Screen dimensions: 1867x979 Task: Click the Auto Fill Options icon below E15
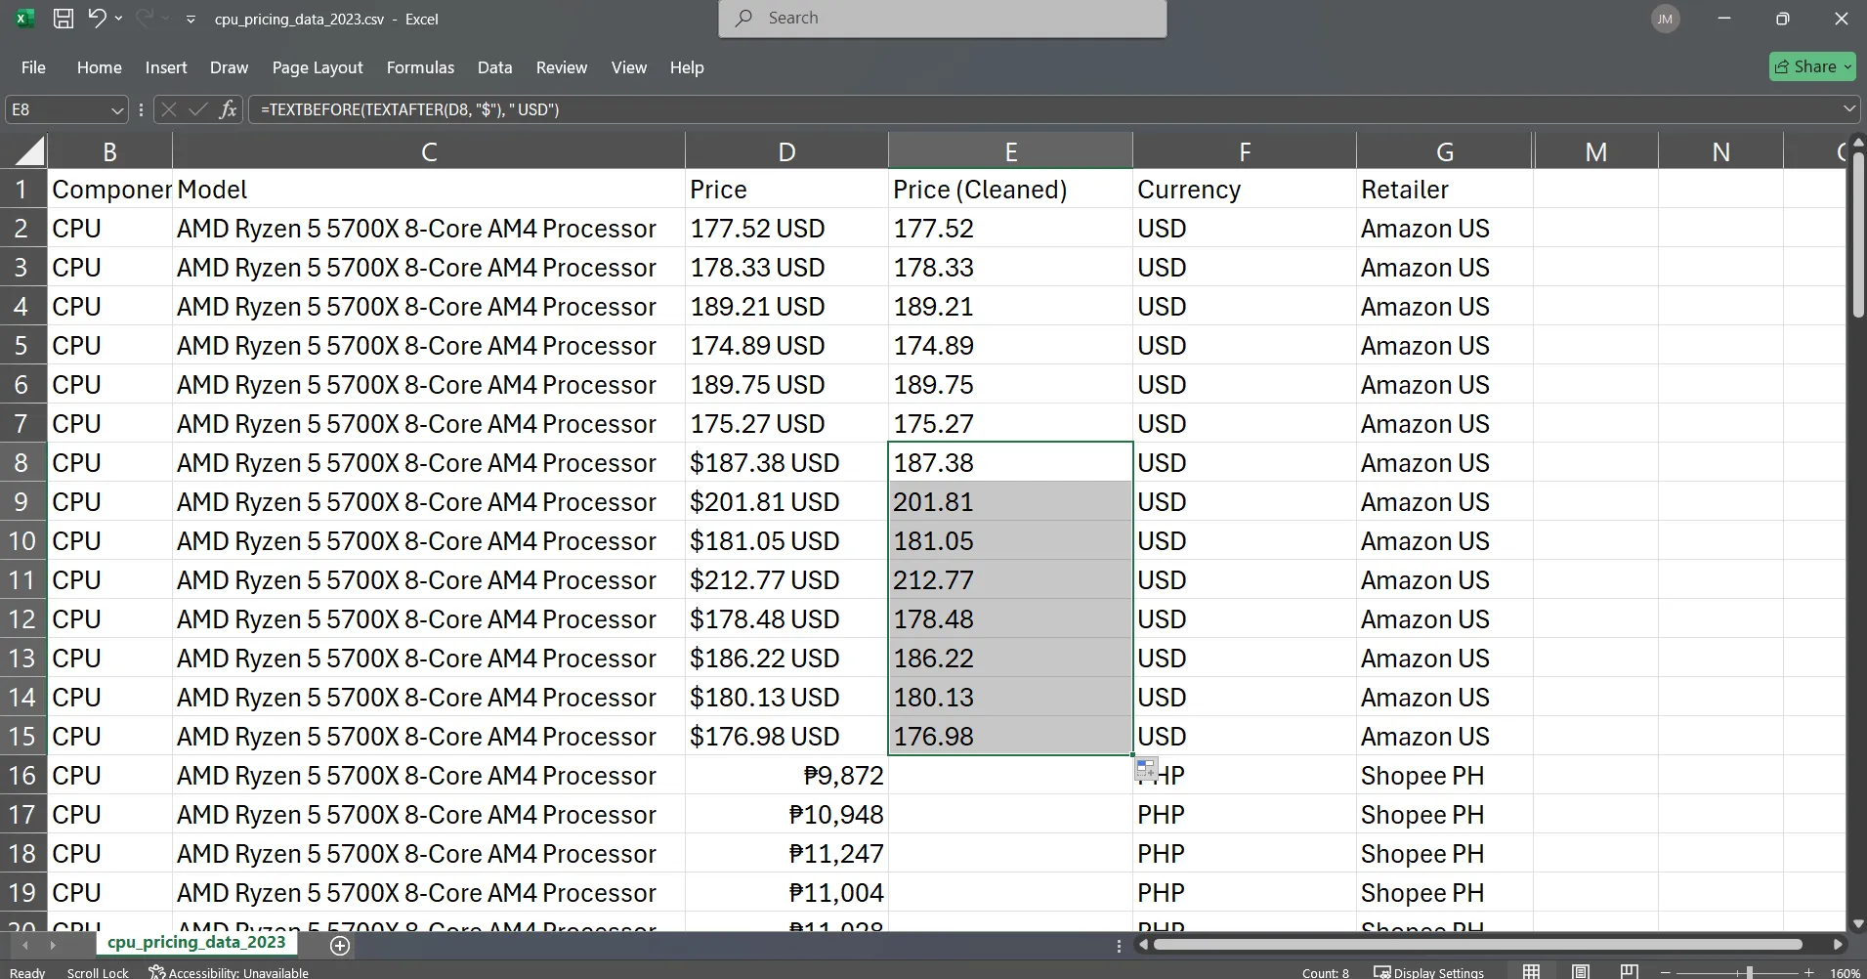1146,769
